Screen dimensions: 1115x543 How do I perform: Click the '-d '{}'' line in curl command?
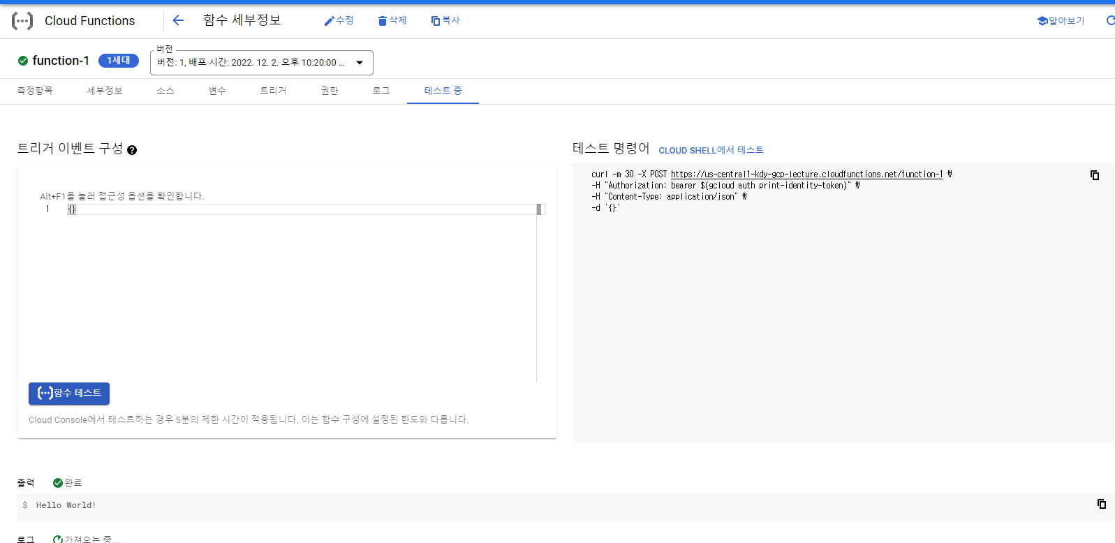[605, 208]
